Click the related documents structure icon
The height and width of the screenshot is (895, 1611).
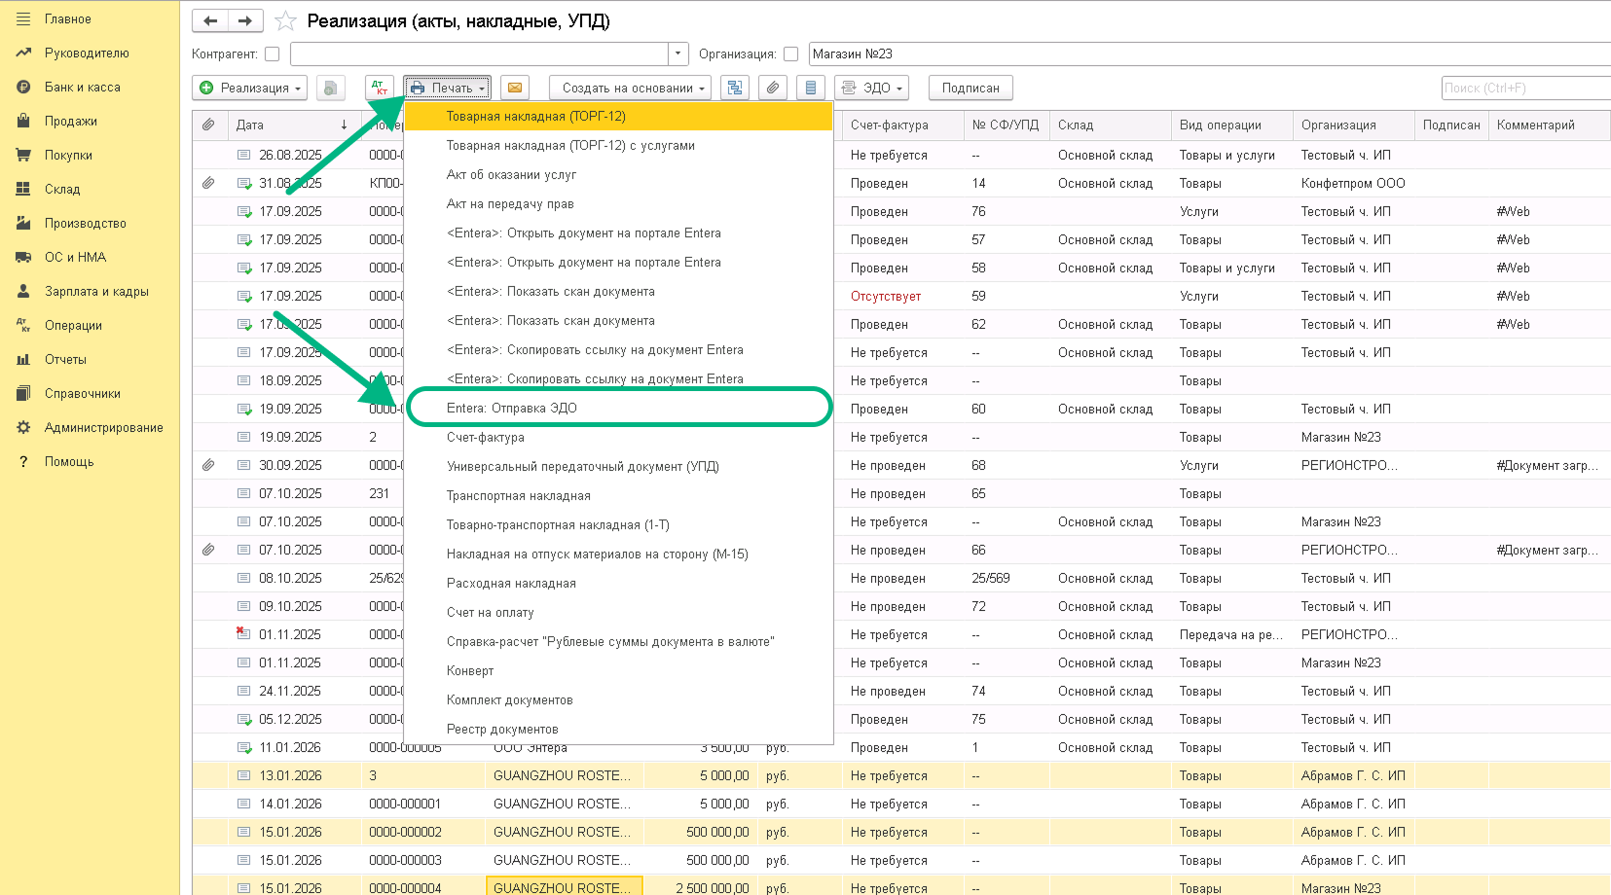(735, 88)
